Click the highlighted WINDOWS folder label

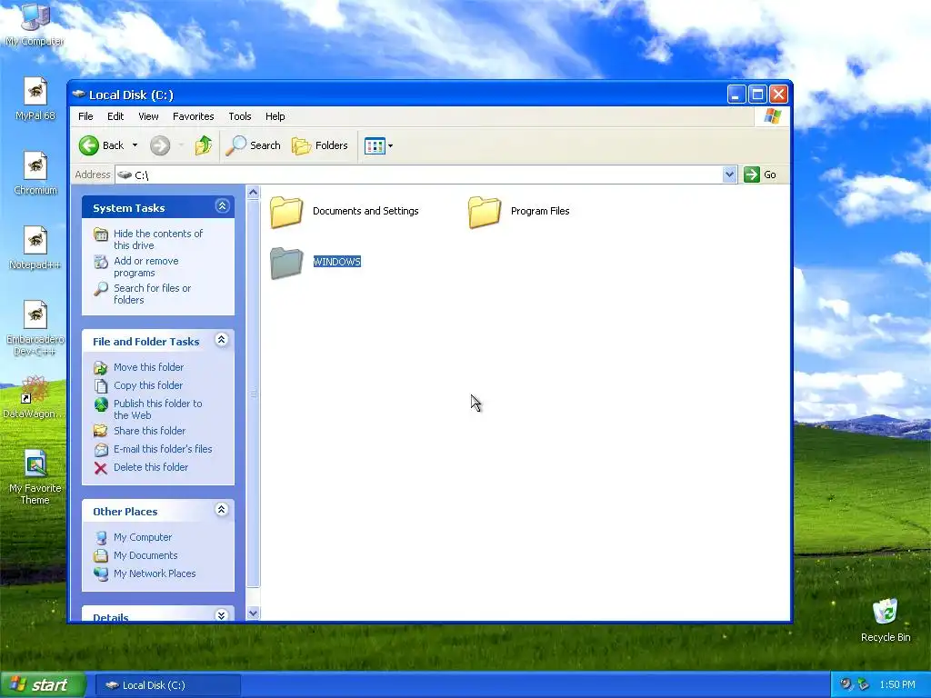point(336,262)
